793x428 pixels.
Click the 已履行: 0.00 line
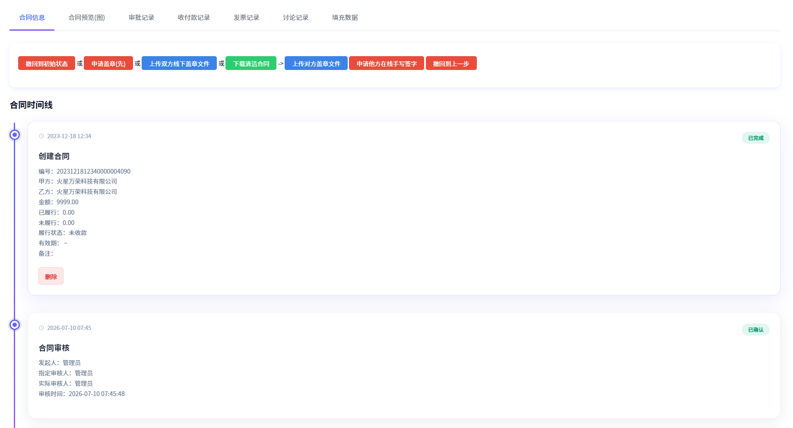coord(57,212)
